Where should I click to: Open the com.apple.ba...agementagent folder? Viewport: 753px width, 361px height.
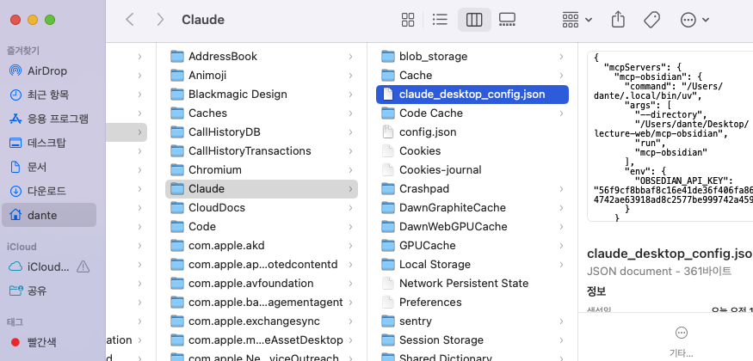[262, 302]
